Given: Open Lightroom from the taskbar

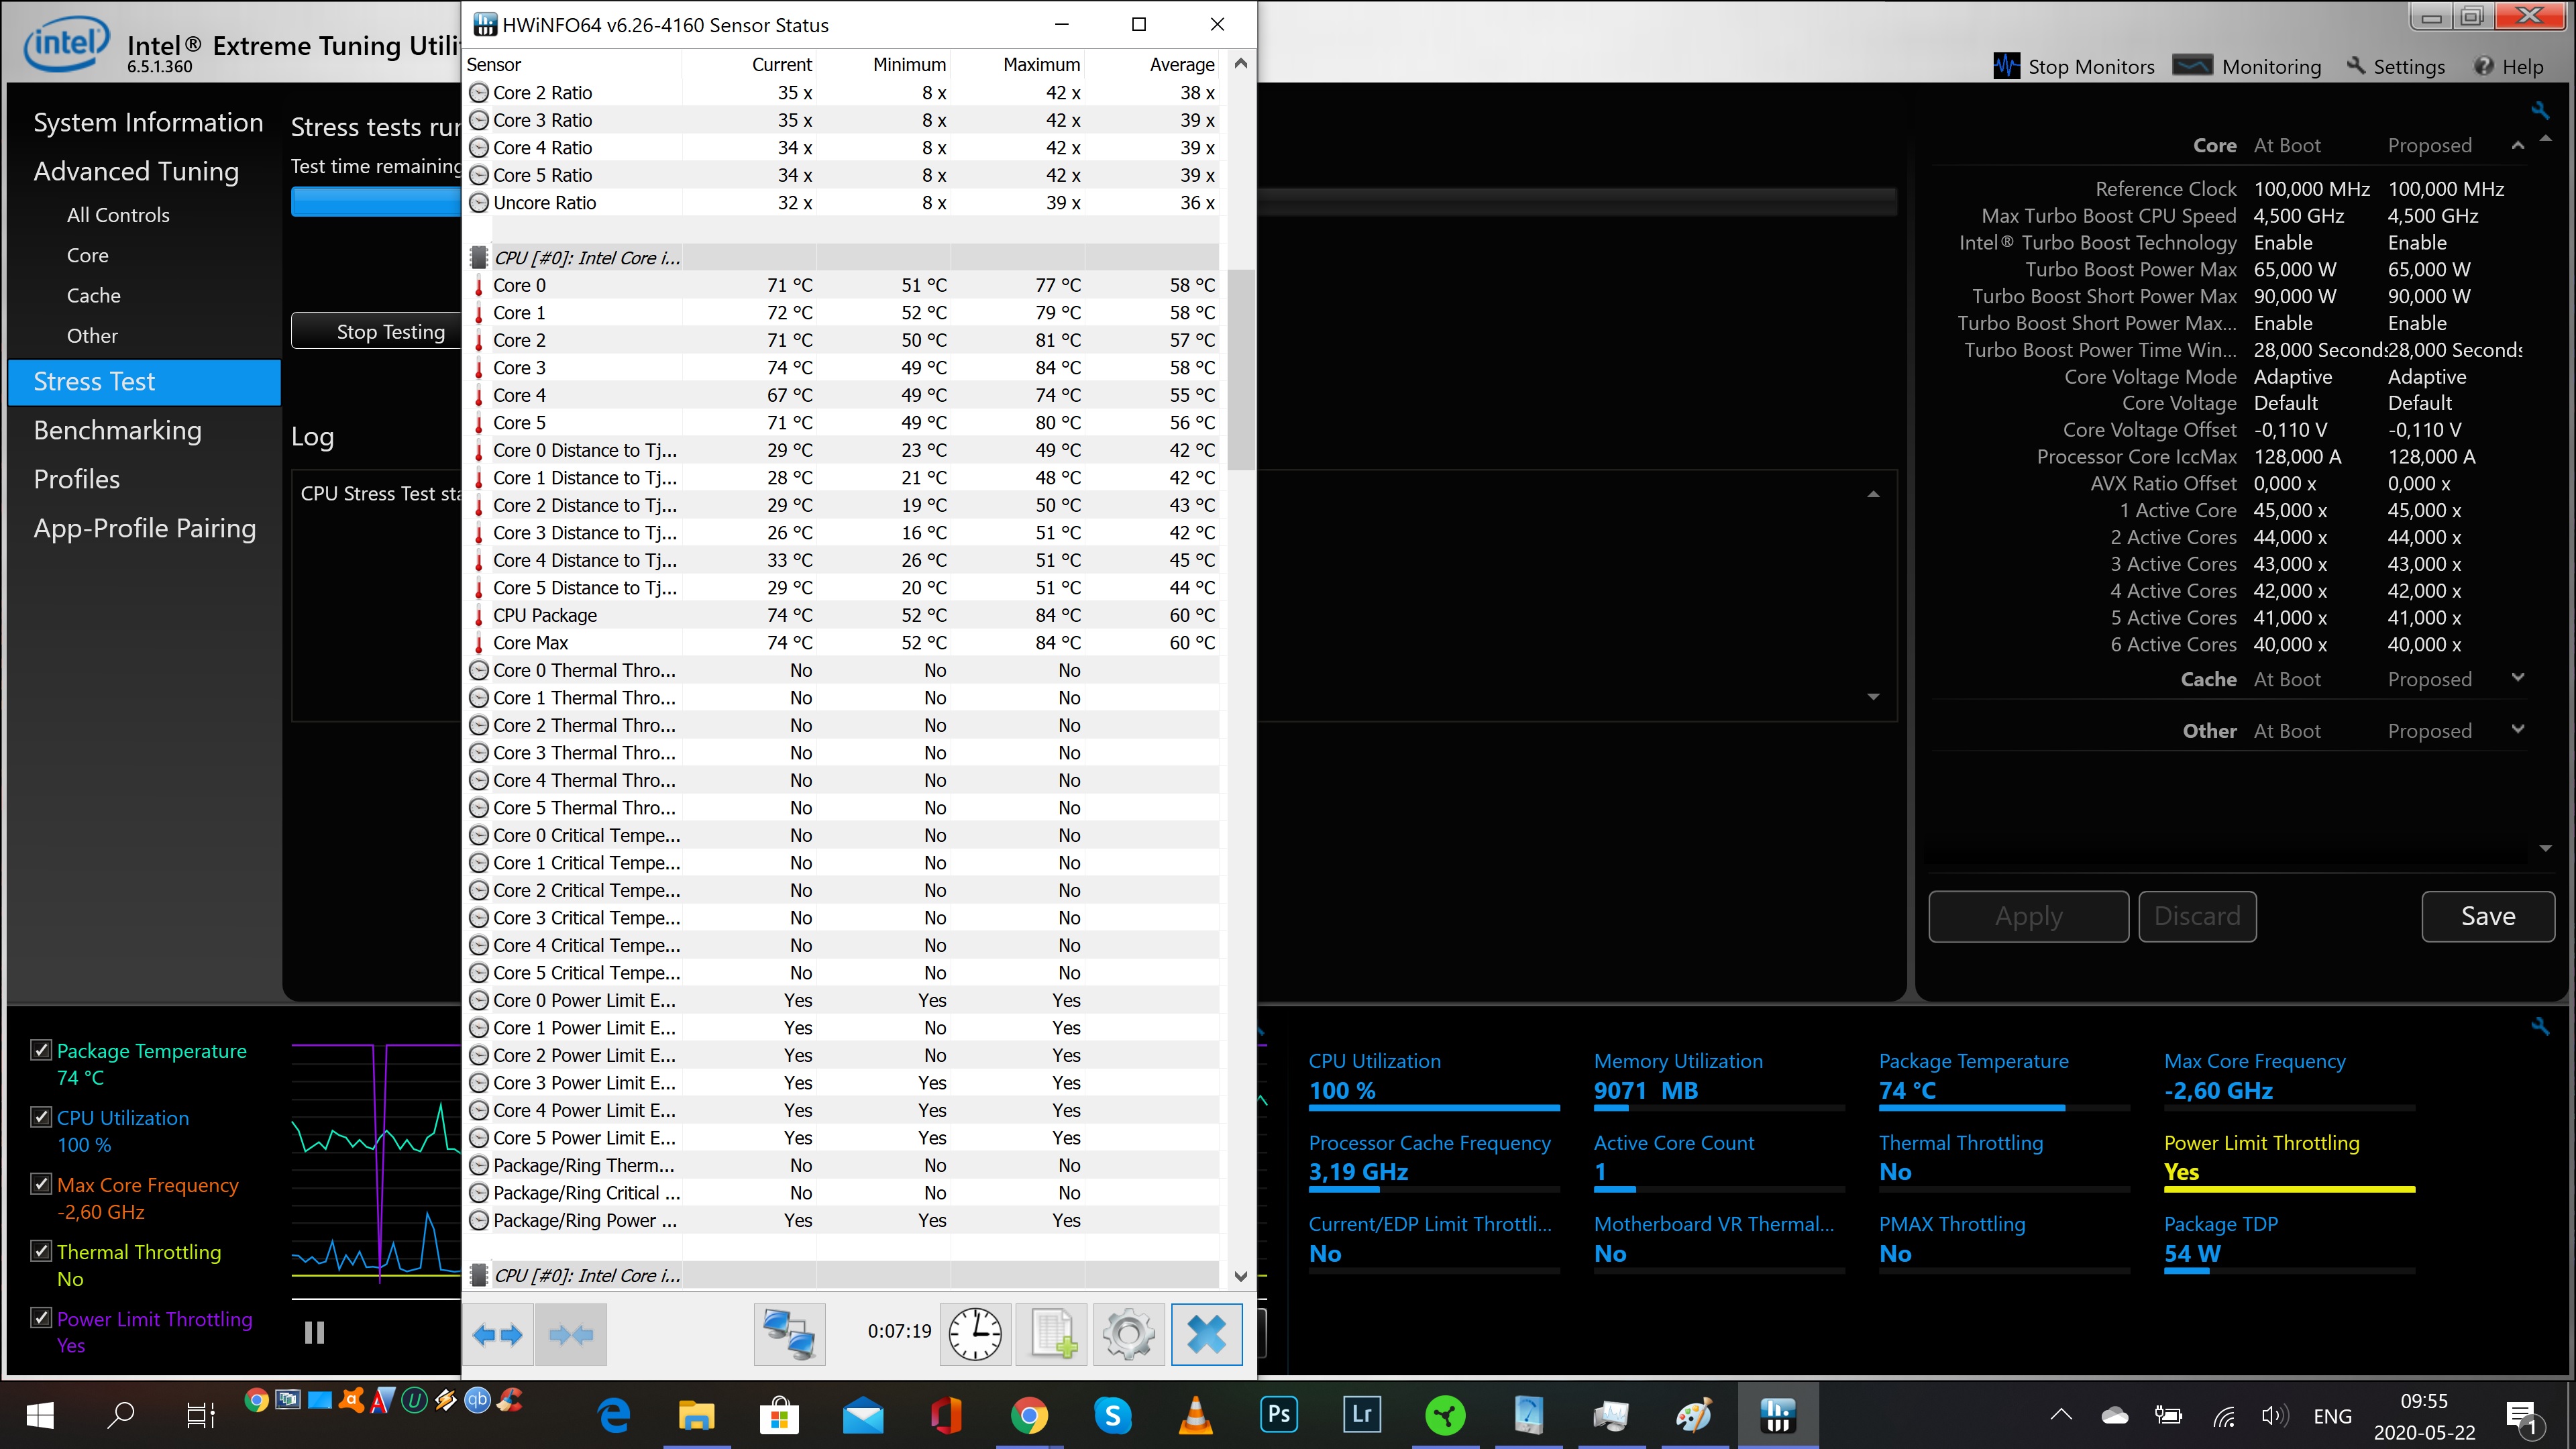Looking at the screenshot, I should click(1361, 1414).
